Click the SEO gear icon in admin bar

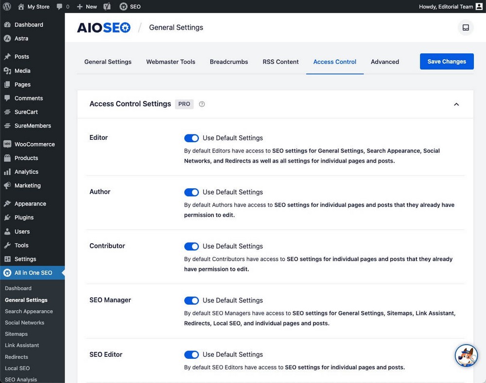click(123, 6)
